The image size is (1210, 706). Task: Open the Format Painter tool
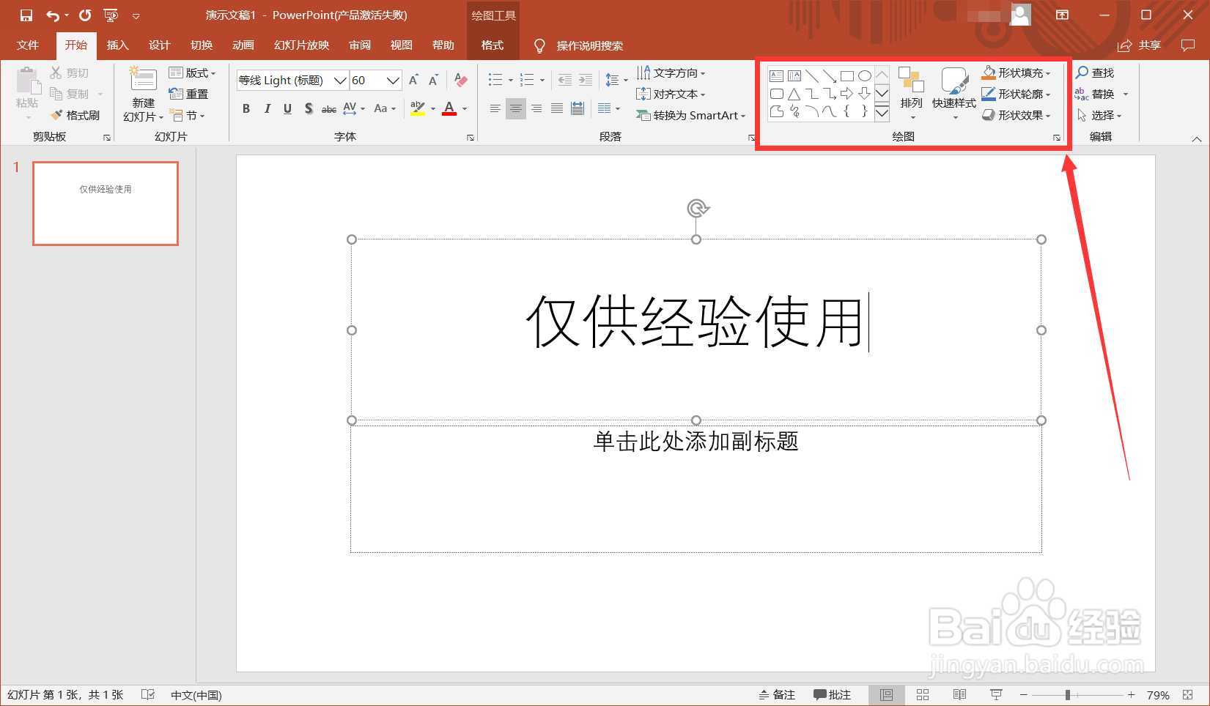(76, 115)
